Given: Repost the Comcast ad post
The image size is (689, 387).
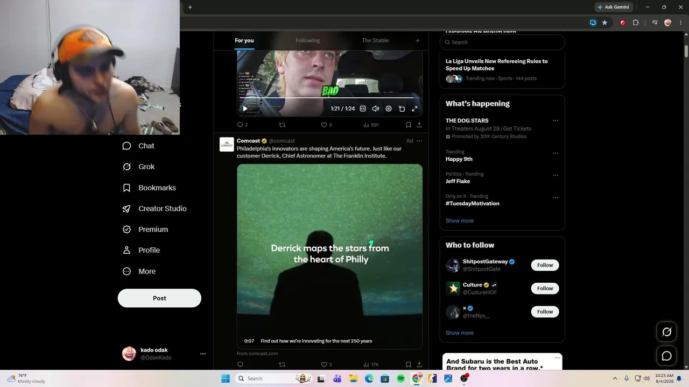Looking at the screenshot, I should click(282, 364).
